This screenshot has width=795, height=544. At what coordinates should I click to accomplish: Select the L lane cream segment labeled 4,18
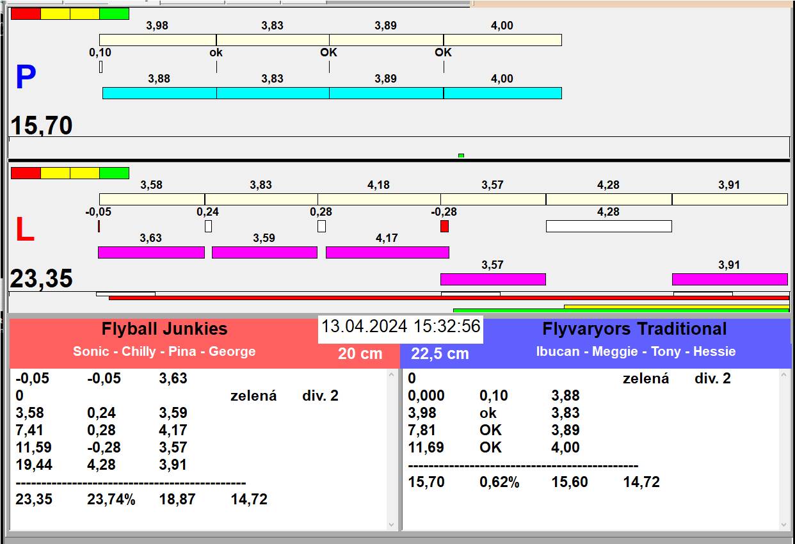tap(379, 199)
